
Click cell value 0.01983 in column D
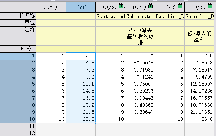click(x=140, y=70)
